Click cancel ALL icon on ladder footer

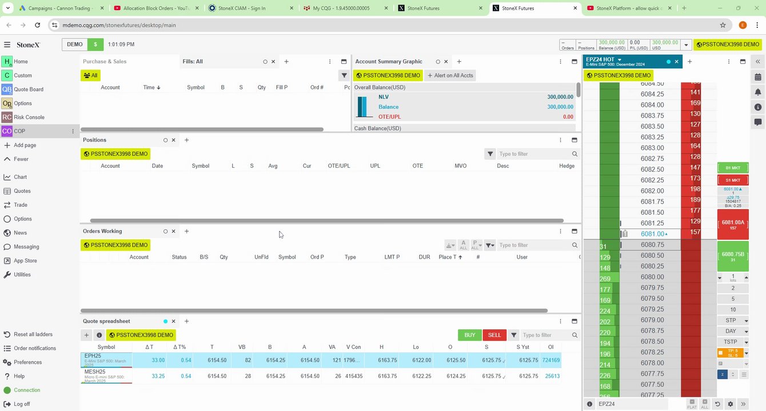coord(705,404)
